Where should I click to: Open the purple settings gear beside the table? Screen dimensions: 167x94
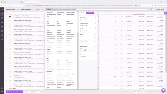point(166,13)
